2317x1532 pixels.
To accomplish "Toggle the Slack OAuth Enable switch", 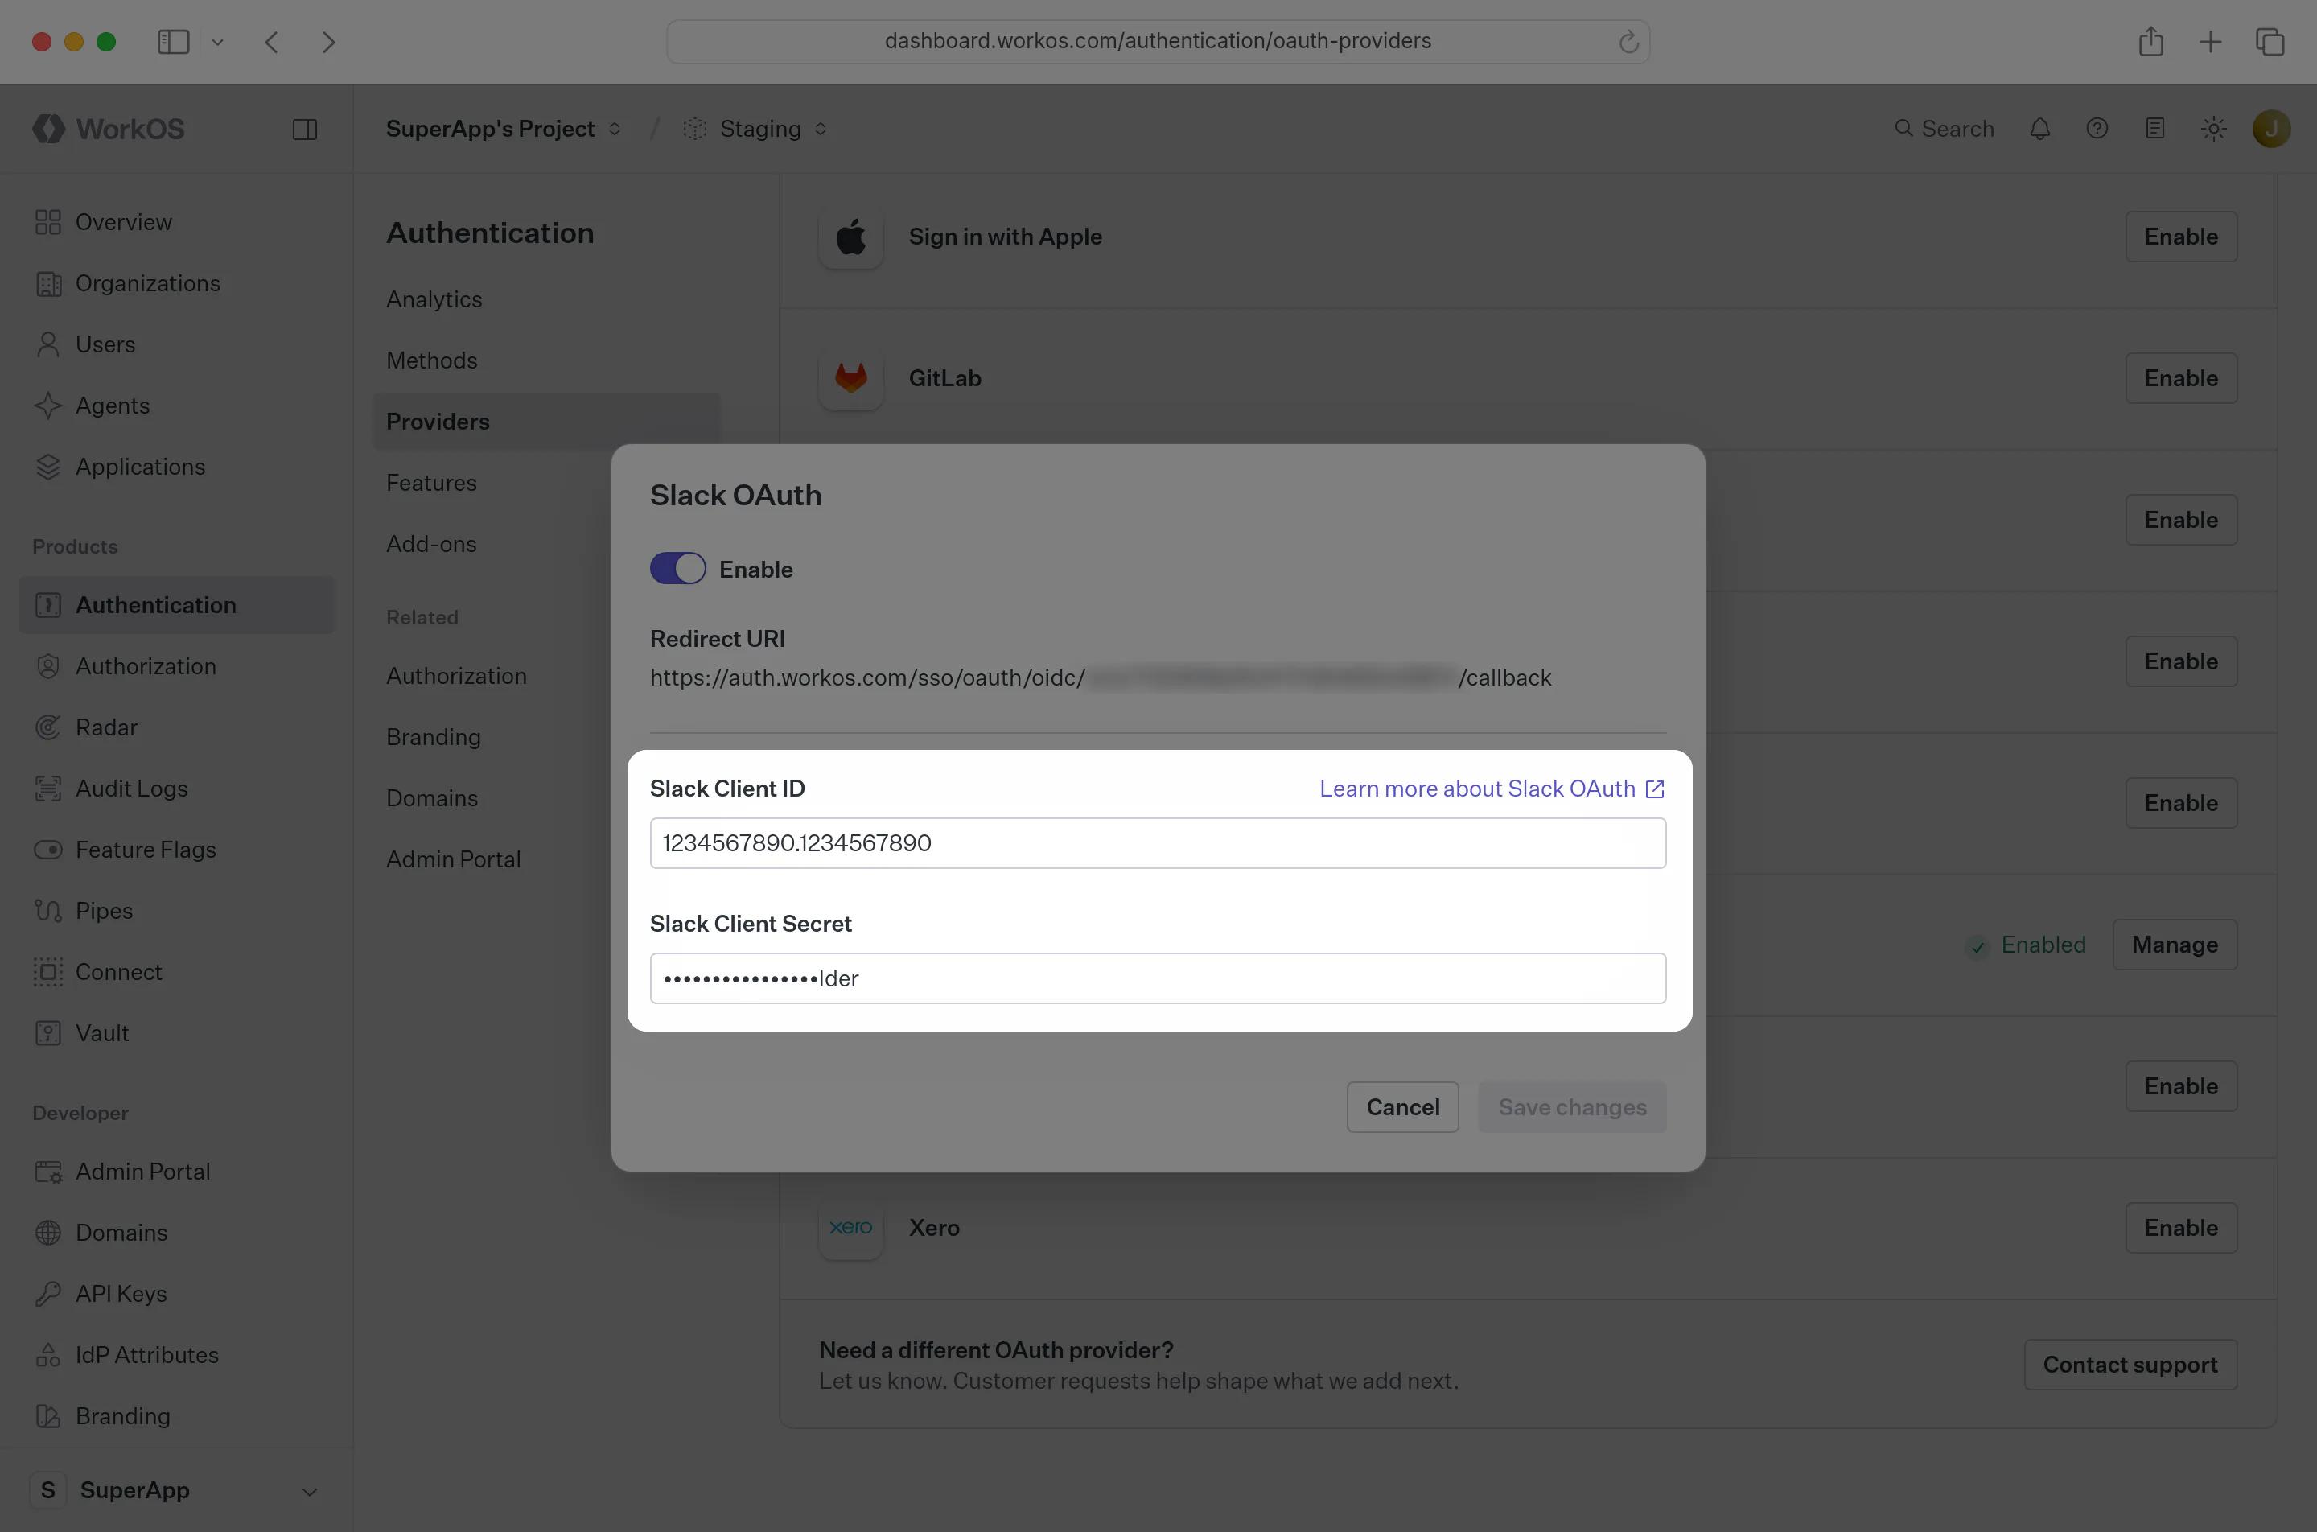I will click(677, 569).
